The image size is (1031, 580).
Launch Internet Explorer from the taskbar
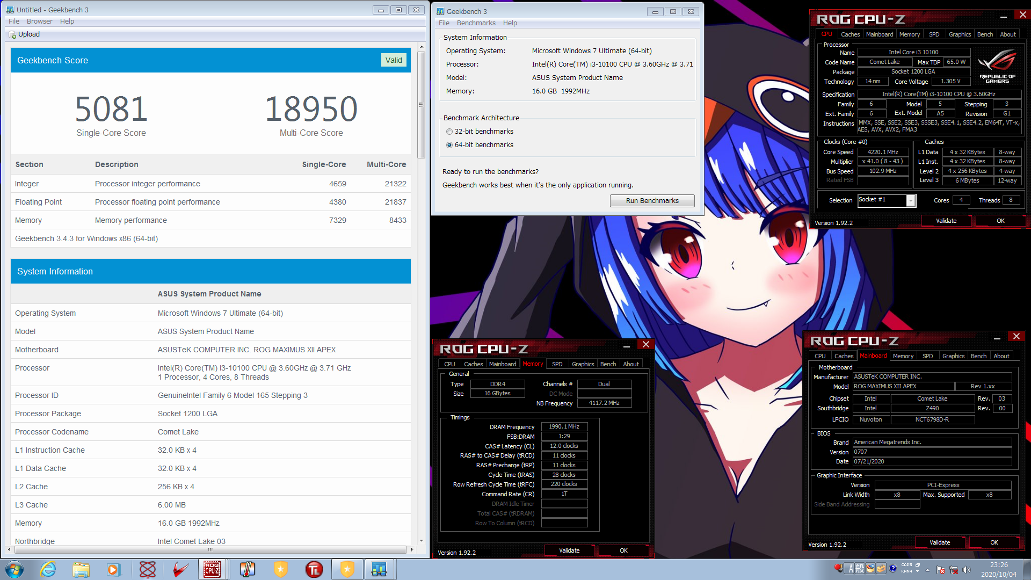pyautogui.click(x=48, y=569)
